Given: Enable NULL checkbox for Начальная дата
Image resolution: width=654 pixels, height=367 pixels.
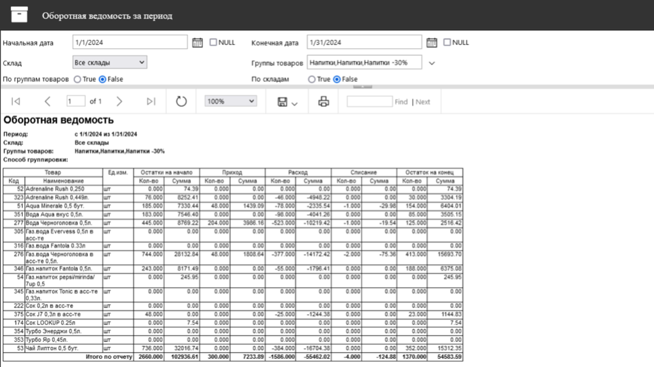Looking at the screenshot, I should pos(213,42).
